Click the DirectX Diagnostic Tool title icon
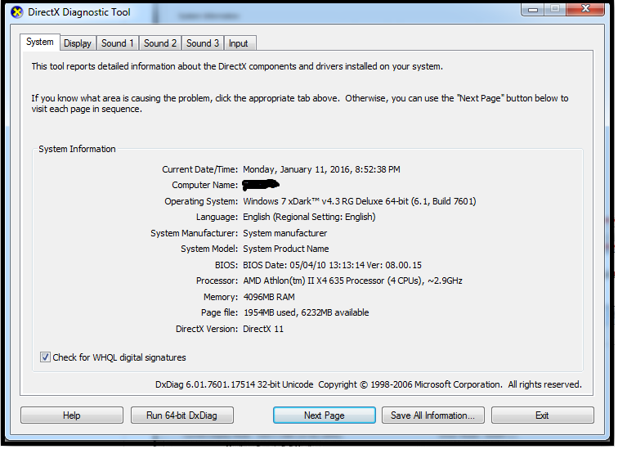This screenshot has width=618, height=449. click(17, 12)
